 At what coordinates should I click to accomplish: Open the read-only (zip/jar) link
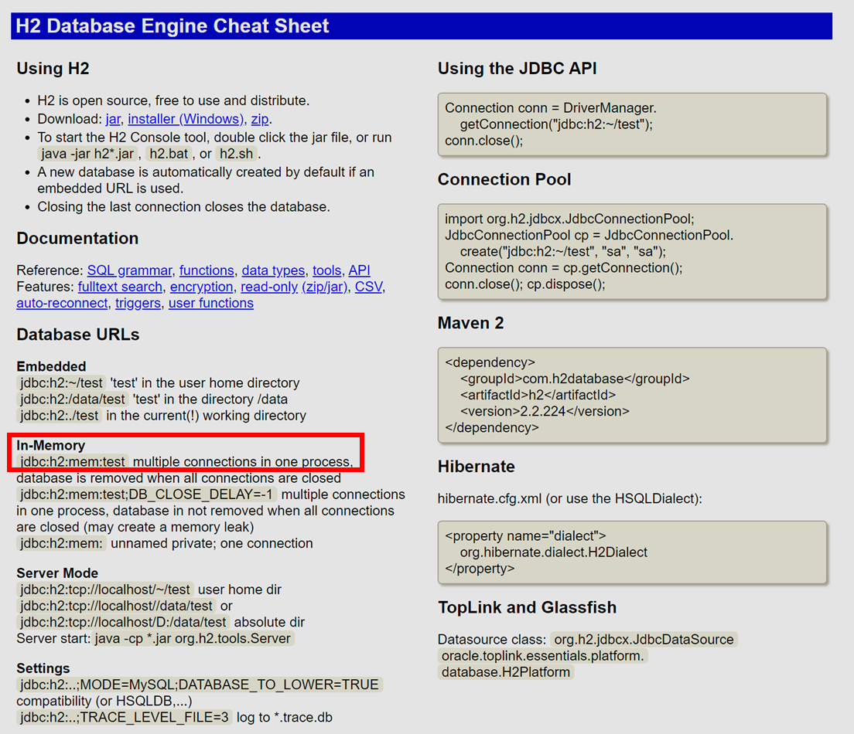coord(294,287)
